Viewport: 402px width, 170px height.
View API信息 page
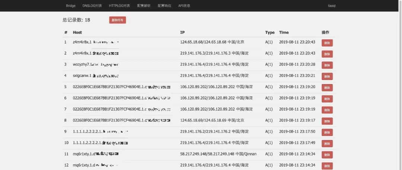click(184, 6)
